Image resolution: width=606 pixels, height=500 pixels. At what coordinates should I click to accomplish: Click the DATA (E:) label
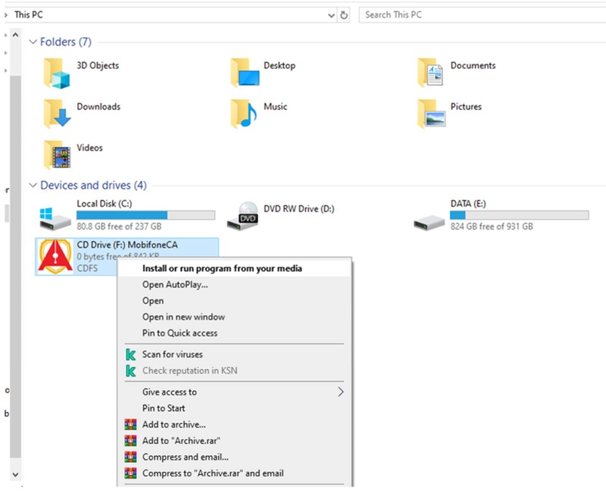(468, 204)
